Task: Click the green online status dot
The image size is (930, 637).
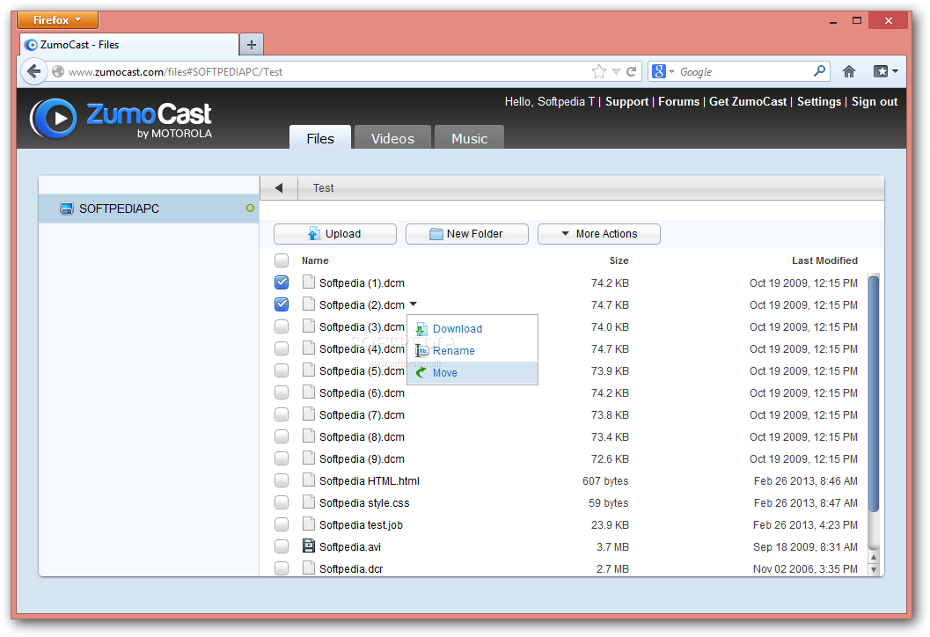Action: click(x=250, y=209)
